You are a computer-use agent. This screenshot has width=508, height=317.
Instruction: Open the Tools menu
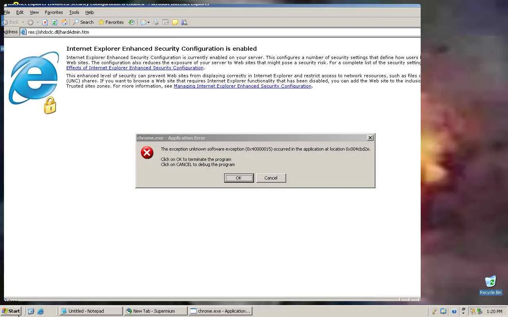(x=74, y=12)
